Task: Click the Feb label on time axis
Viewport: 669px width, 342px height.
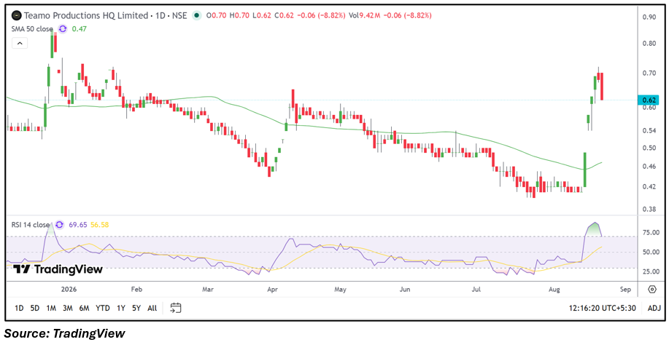Action: 136,290
